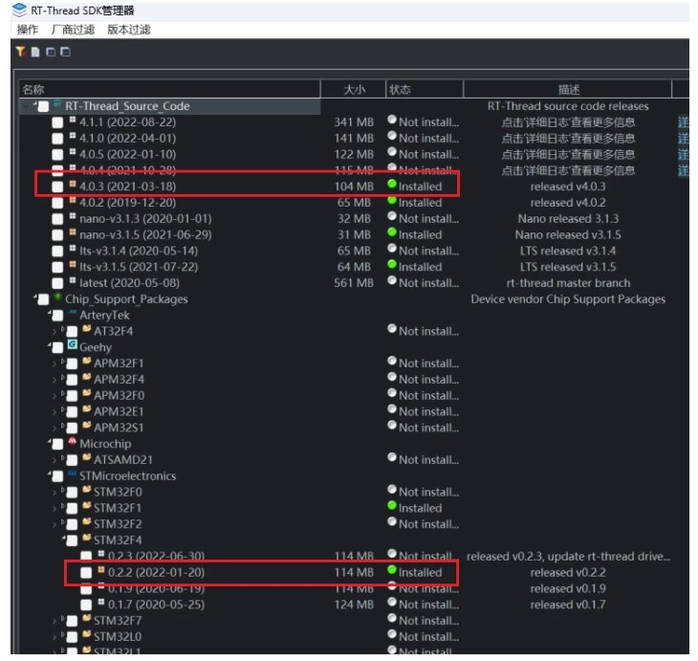Viewport: 698px width, 661px height.
Task: Open the 版本过滤 menu
Action: pyautogui.click(x=129, y=30)
